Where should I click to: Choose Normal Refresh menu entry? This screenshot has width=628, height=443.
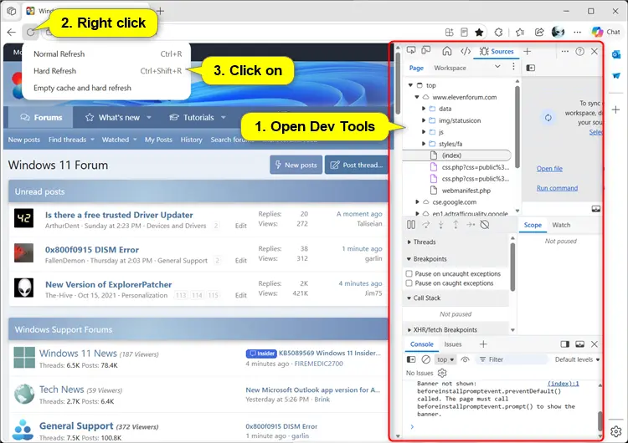coord(106,54)
